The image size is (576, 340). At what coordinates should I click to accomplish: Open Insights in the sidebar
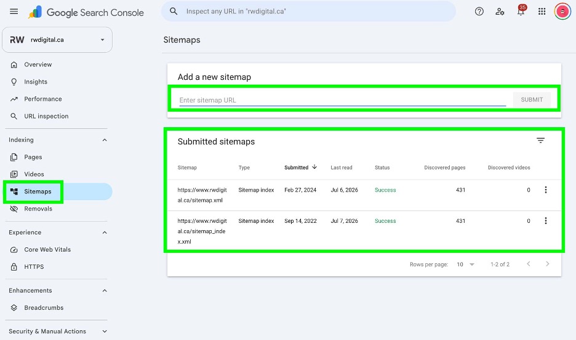(x=36, y=82)
